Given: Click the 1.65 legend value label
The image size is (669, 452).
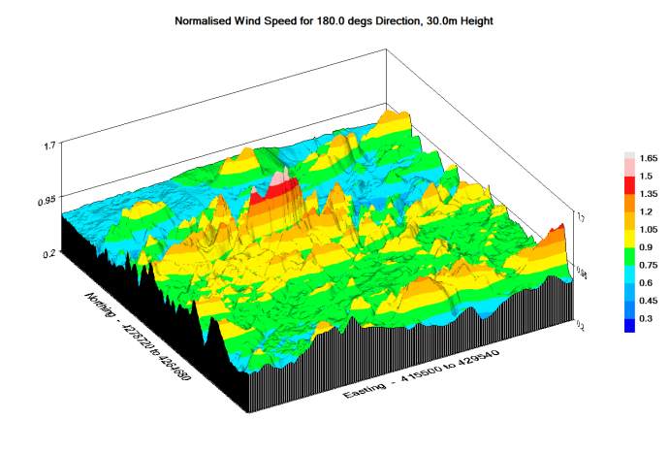Looking at the screenshot, I should 650,157.
